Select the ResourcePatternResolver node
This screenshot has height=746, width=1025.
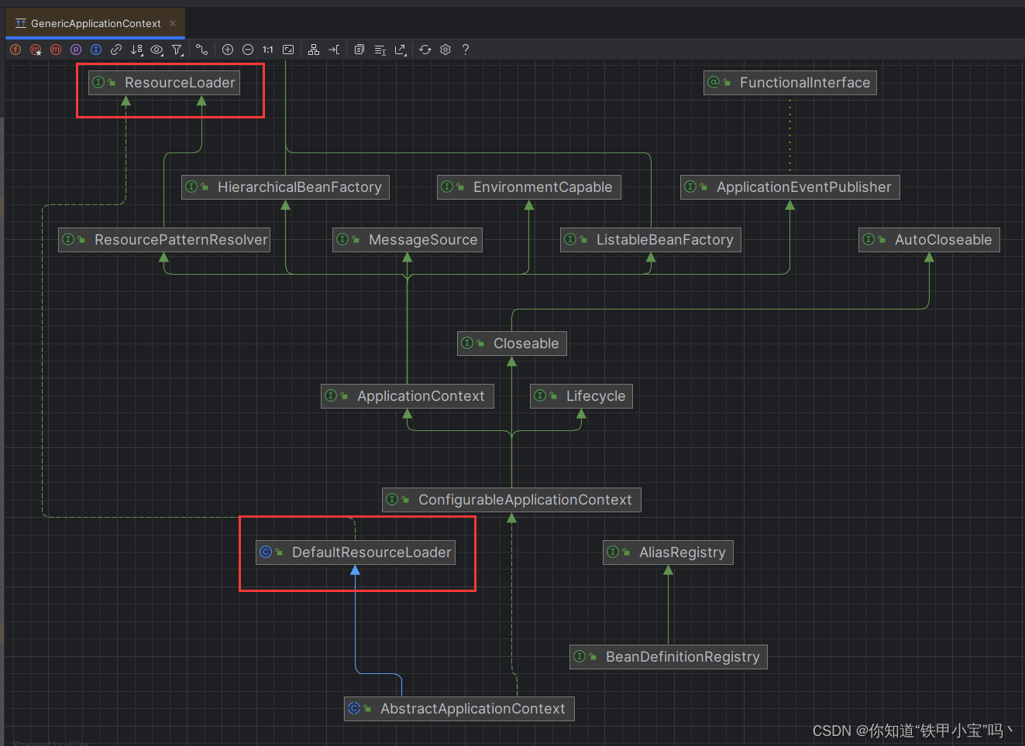point(164,240)
